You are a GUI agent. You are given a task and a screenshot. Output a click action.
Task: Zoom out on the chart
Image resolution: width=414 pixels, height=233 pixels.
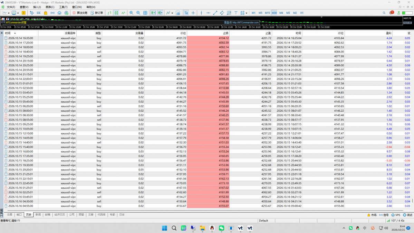(138, 13)
